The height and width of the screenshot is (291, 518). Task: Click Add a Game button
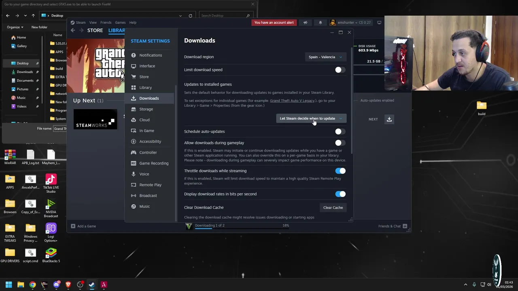[x=83, y=226]
